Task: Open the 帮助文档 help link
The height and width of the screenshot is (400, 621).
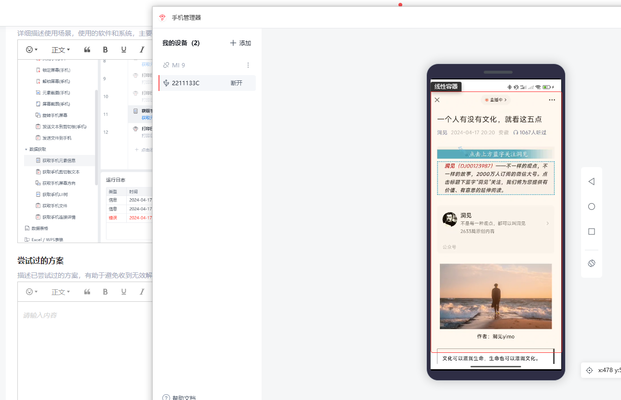Action: [180, 398]
